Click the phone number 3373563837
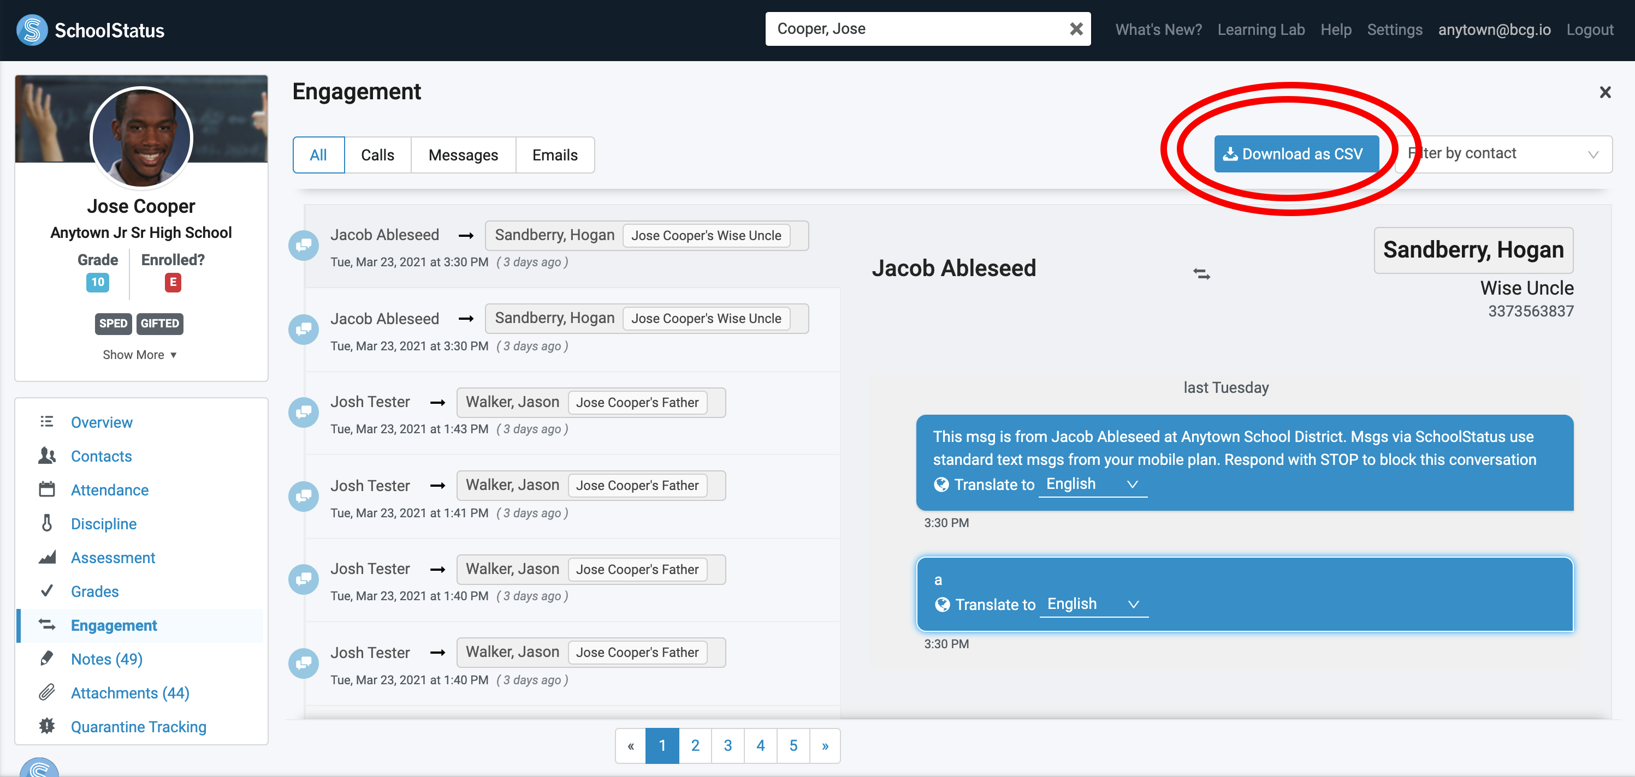Screen dimensions: 1635x777 (1530, 312)
